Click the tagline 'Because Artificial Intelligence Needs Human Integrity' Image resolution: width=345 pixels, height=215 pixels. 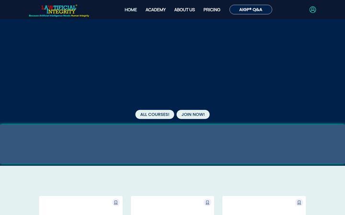(59, 16)
